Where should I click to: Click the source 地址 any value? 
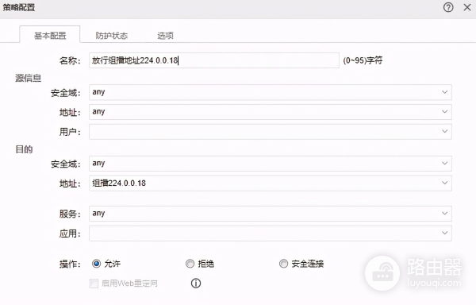(98, 112)
